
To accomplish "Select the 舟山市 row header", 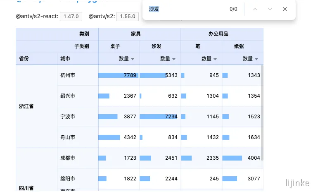I will click(78, 137).
